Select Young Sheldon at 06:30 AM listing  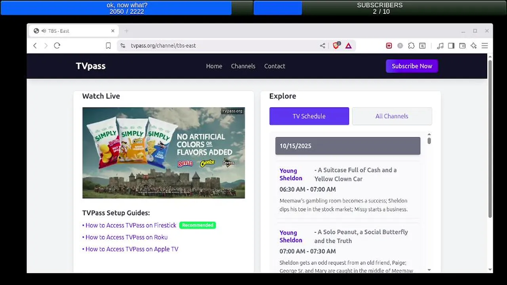291,175
